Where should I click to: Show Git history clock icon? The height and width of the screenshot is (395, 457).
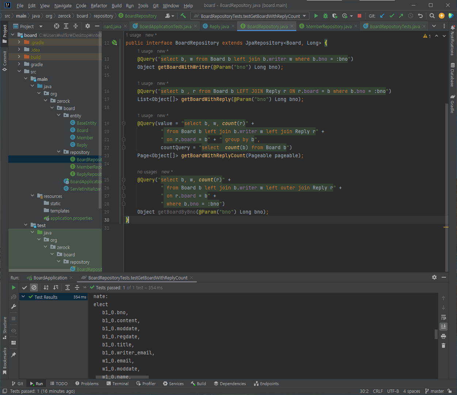click(x=410, y=16)
